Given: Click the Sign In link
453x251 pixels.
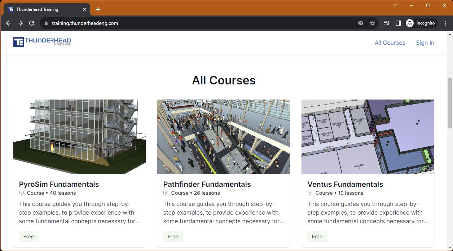Looking at the screenshot, I should [425, 43].
